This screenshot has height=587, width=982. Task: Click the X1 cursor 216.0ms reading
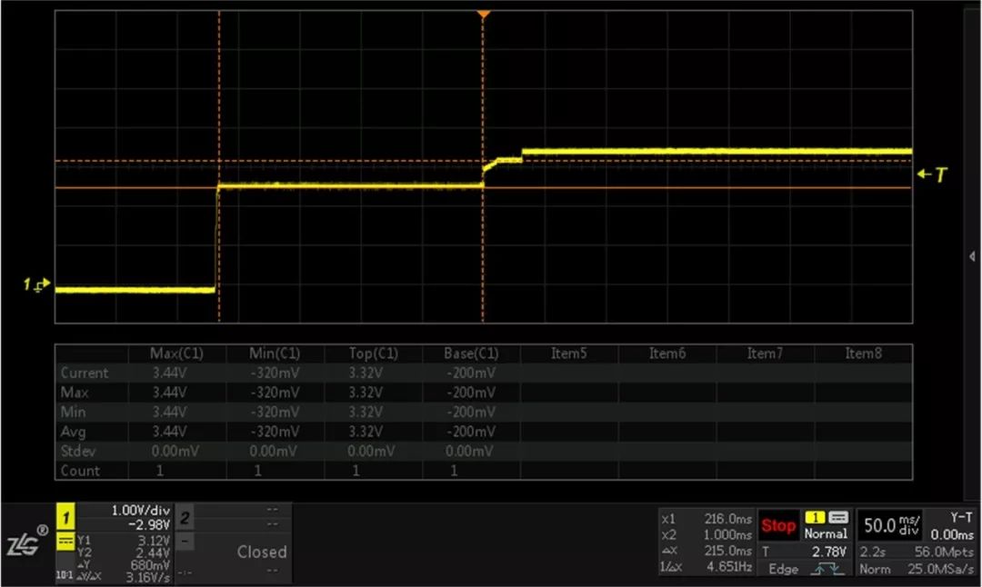[x=727, y=519]
